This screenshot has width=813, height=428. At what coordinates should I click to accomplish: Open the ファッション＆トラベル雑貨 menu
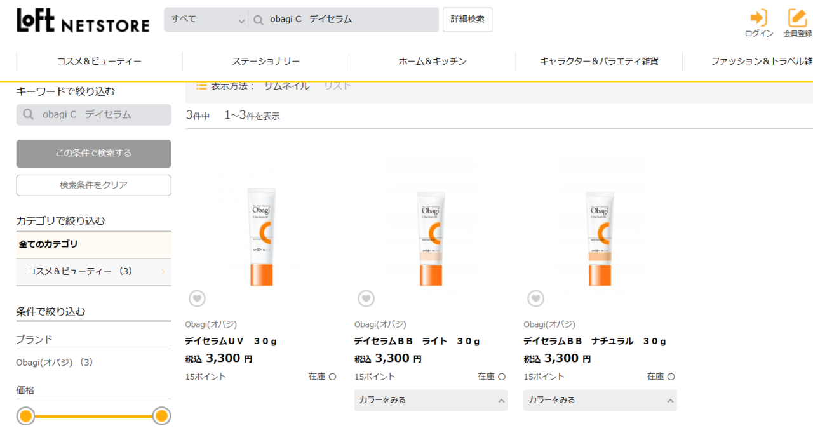click(x=762, y=61)
